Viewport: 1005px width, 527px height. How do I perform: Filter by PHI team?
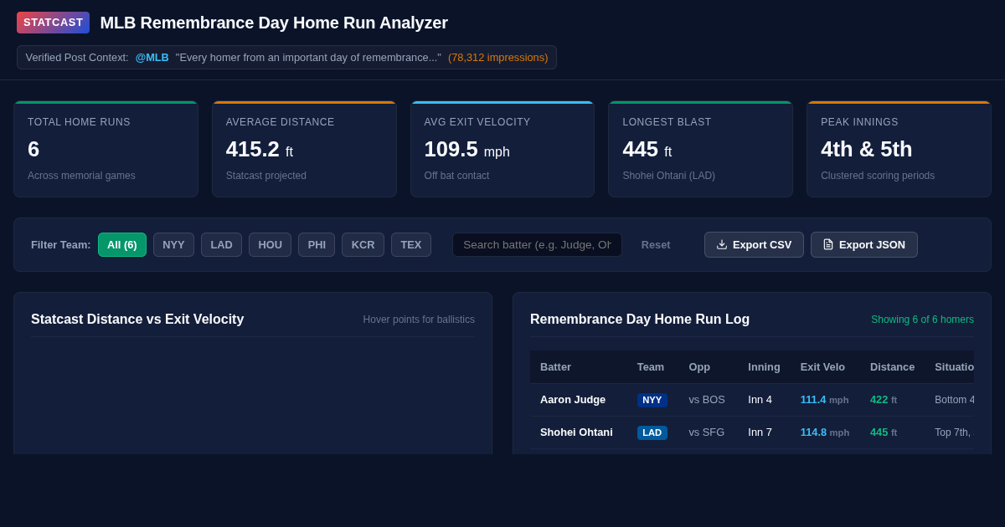317,244
